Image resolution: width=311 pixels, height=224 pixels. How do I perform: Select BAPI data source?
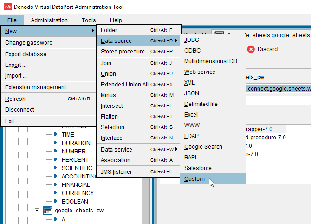pos(213,158)
